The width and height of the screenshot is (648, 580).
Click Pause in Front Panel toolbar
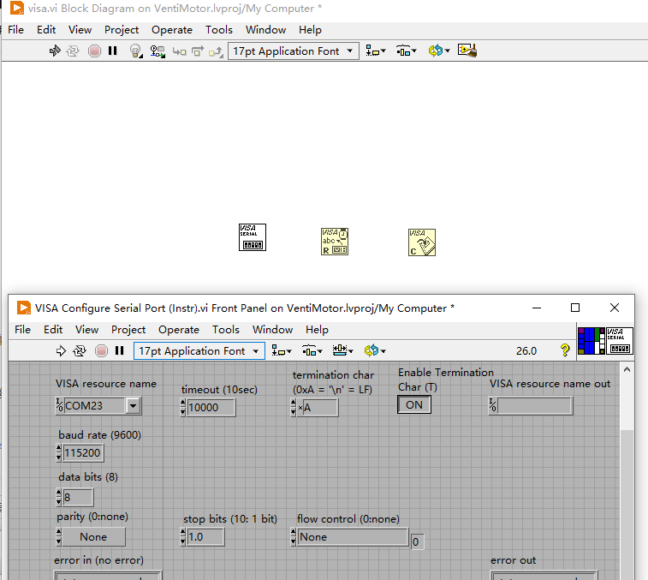[120, 350]
